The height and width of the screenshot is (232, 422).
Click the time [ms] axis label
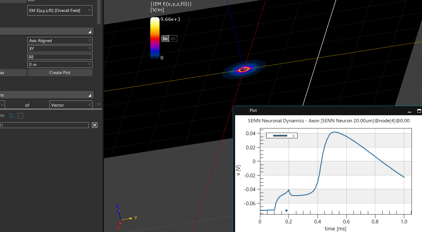[335, 229]
